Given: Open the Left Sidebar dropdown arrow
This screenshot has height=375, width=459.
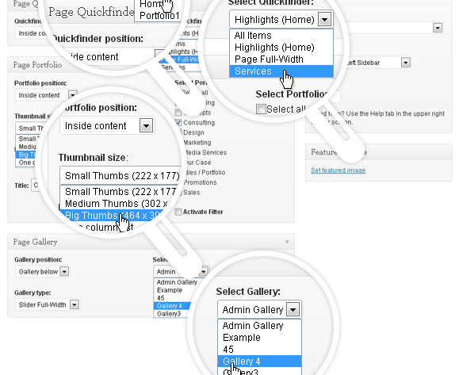Looking at the screenshot, I should pos(405,63).
